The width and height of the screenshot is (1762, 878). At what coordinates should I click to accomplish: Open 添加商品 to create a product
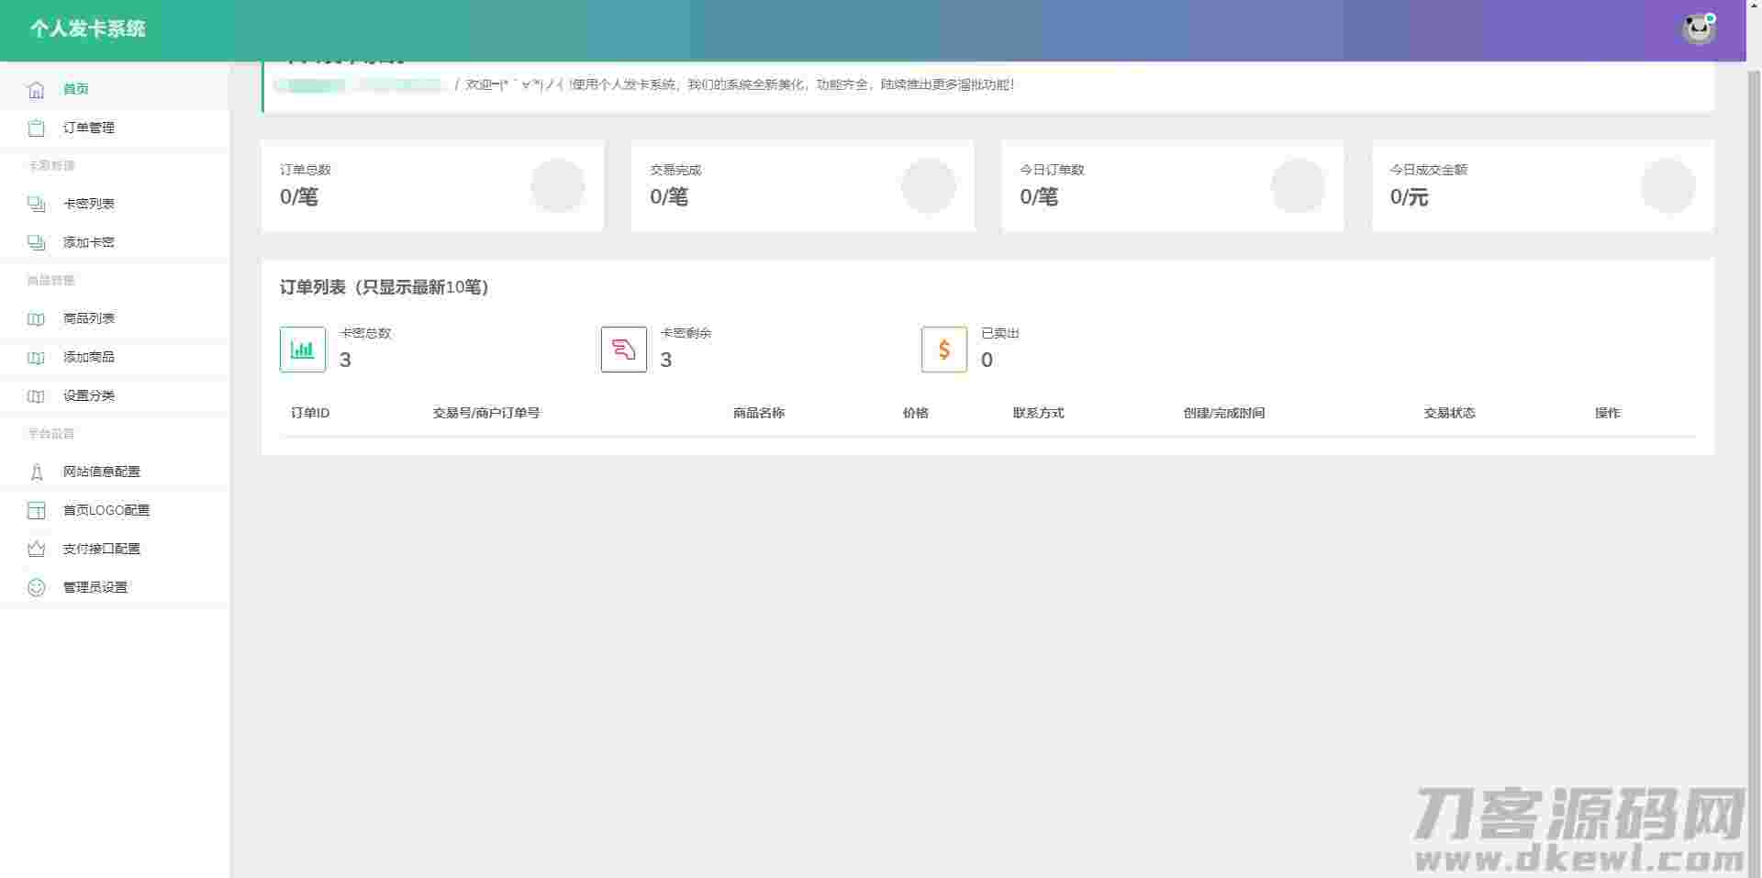tap(88, 358)
